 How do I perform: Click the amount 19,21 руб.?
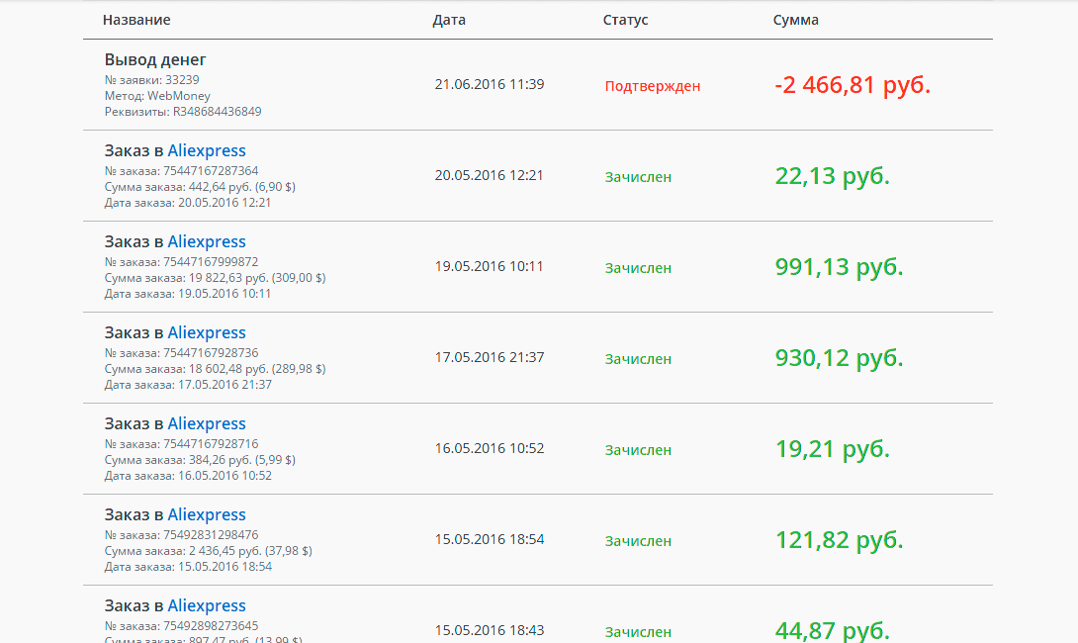point(833,449)
